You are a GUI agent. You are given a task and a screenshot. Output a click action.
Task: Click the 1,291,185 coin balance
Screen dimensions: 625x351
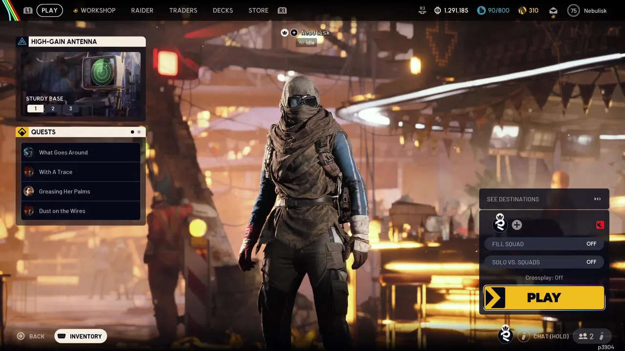click(x=456, y=10)
